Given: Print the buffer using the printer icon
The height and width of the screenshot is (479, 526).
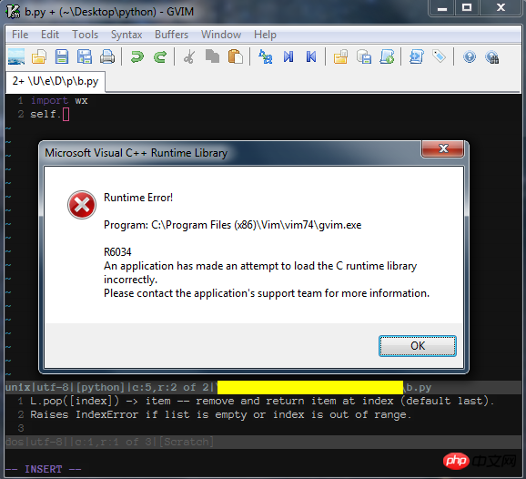Looking at the screenshot, I should click(107, 56).
